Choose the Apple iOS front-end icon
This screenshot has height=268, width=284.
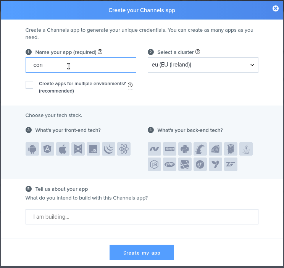pos(63,149)
